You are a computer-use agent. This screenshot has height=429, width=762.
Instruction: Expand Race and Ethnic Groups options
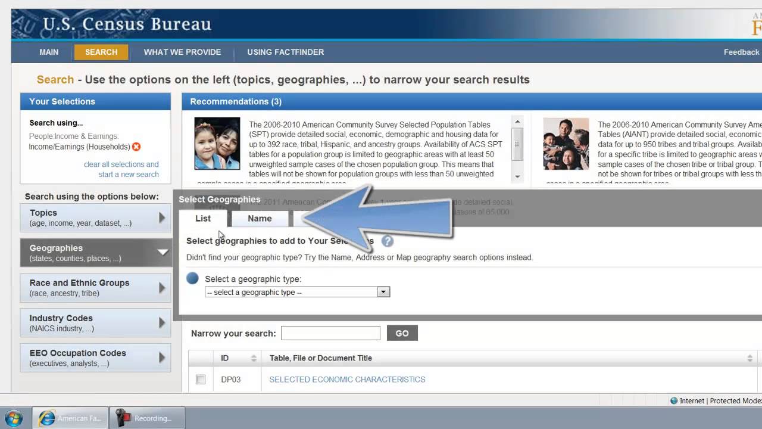95,288
